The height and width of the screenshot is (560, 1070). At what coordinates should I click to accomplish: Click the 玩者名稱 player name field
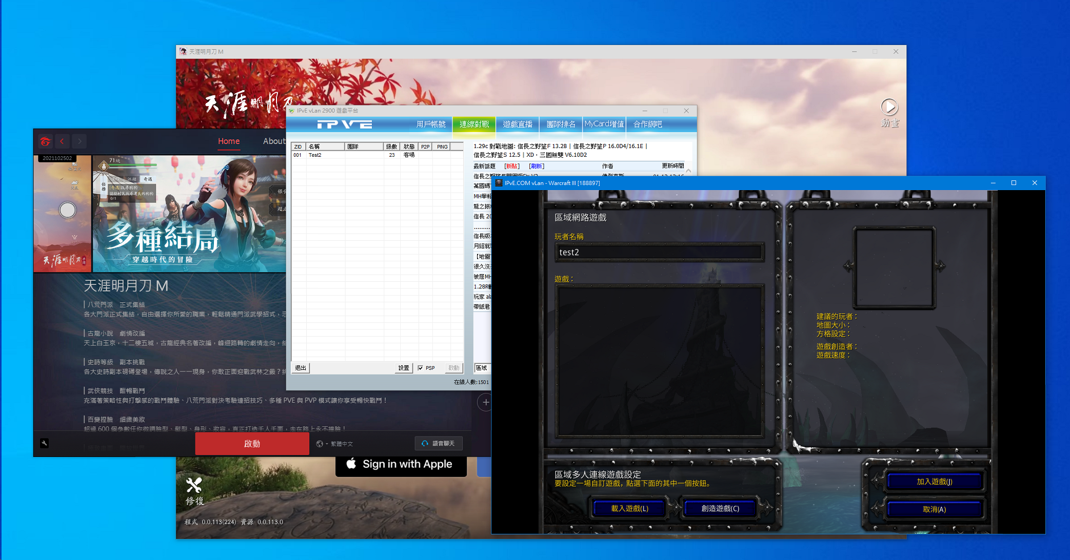(x=659, y=252)
